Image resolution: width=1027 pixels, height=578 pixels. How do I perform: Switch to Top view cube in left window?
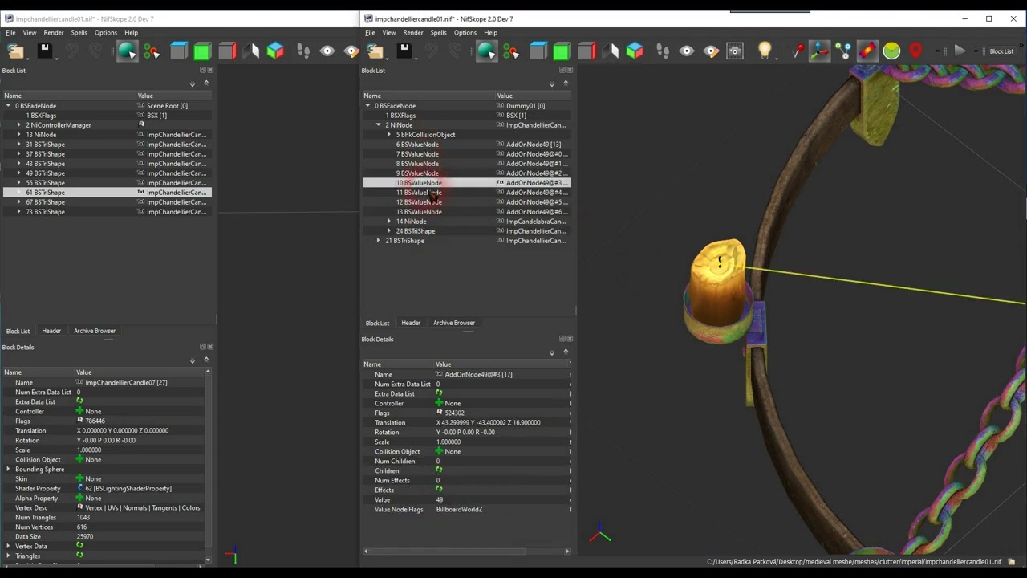179,51
